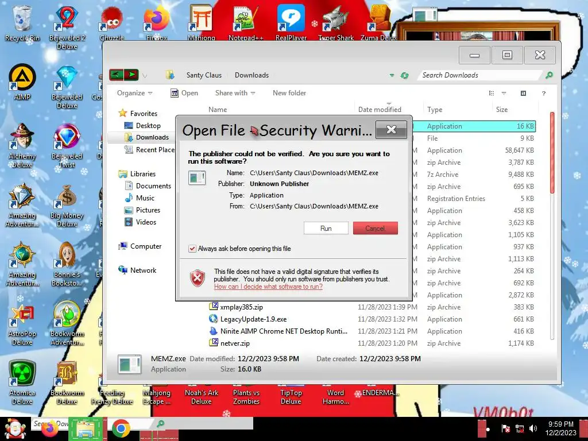Launch Typer Shark desktop icon
This screenshot has height=441, width=588.
335,23
